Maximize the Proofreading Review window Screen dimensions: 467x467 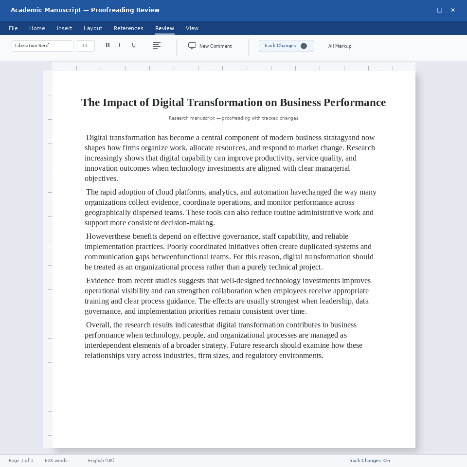[440, 10]
